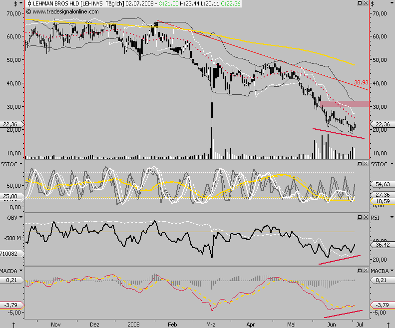Open the left $ axis dropdown
Viewport: 395px width, 328px height.
point(21,3)
